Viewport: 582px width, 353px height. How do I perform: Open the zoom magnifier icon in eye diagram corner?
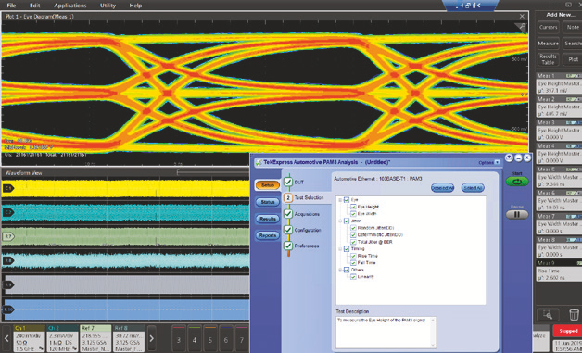tap(521, 28)
